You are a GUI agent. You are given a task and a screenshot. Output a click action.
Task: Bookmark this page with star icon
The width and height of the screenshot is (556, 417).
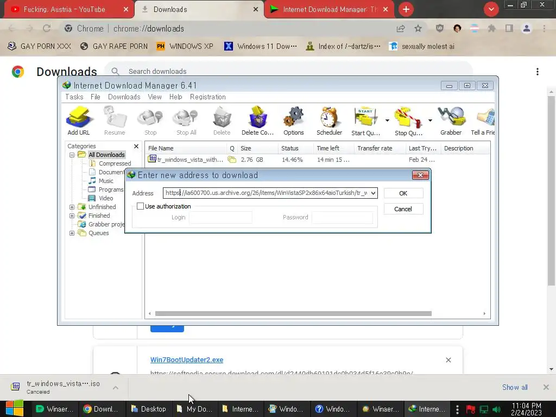tap(418, 28)
